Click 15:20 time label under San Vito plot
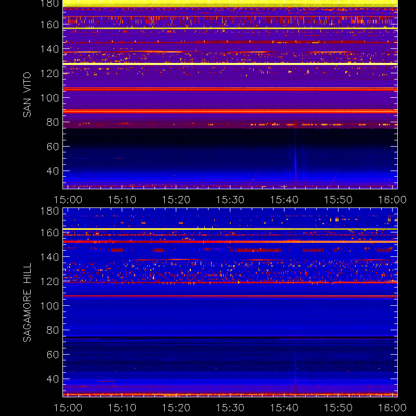This screenshot has height=416, width=416. point(176,200)
